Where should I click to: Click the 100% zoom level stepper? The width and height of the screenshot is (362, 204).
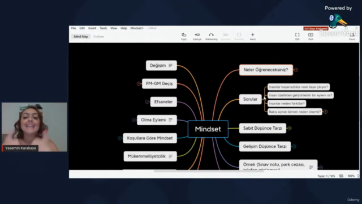click(x=358, y=176)
